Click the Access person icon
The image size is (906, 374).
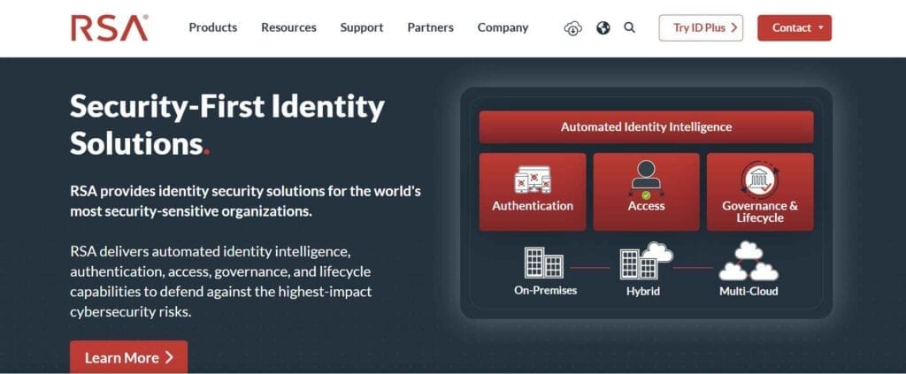646,179
